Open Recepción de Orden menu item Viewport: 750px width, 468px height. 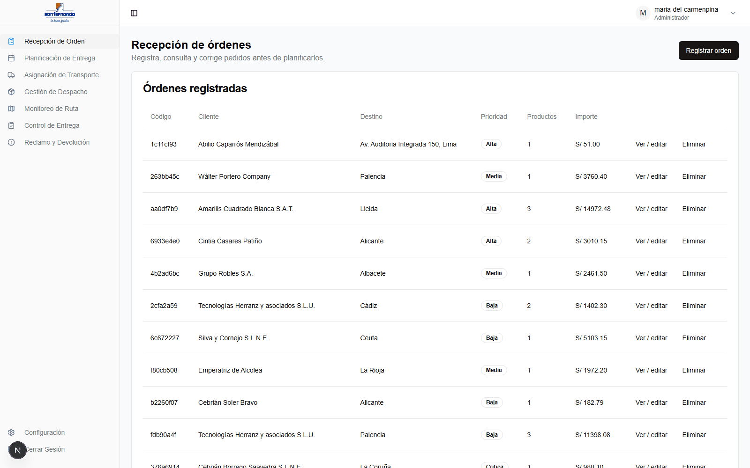pos(60,41)
